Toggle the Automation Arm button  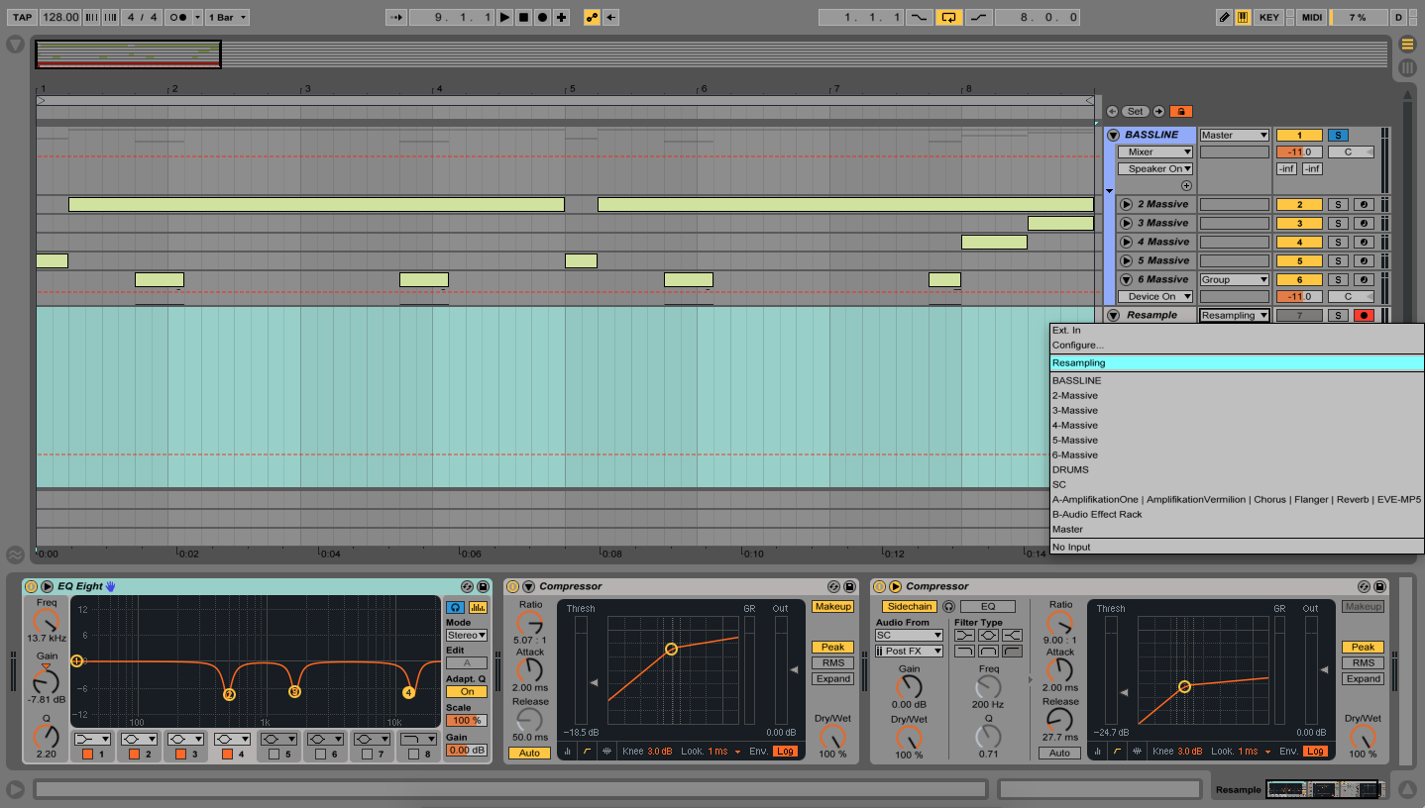(592, 17)
